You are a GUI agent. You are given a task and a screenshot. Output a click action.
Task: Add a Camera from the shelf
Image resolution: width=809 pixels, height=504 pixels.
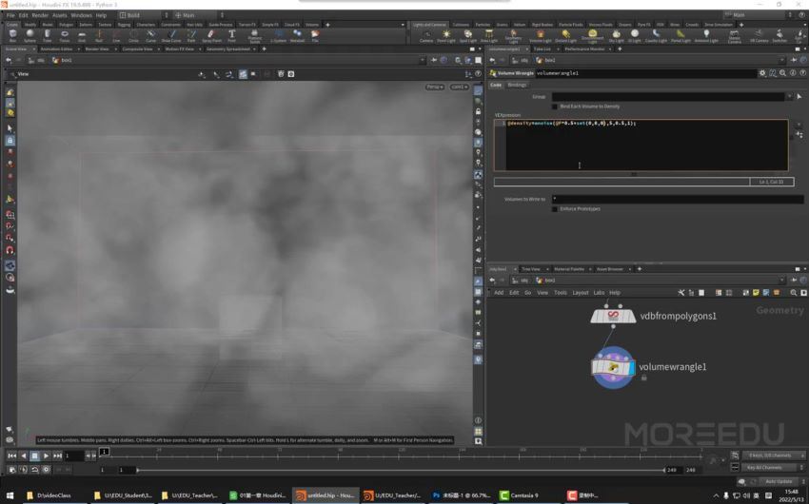coord(426,35)
